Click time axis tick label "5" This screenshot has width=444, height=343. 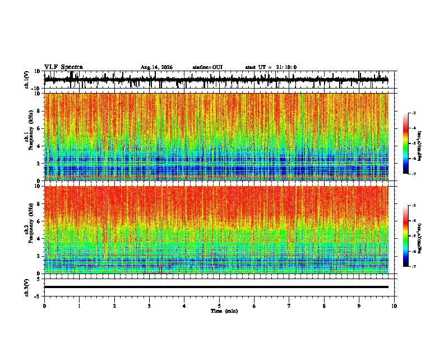219,306
